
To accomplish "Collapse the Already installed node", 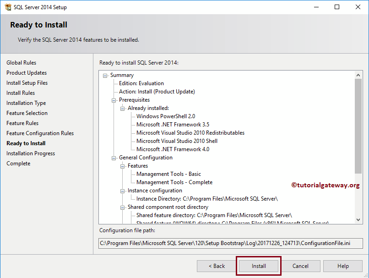I will click(x=122, y=109).
